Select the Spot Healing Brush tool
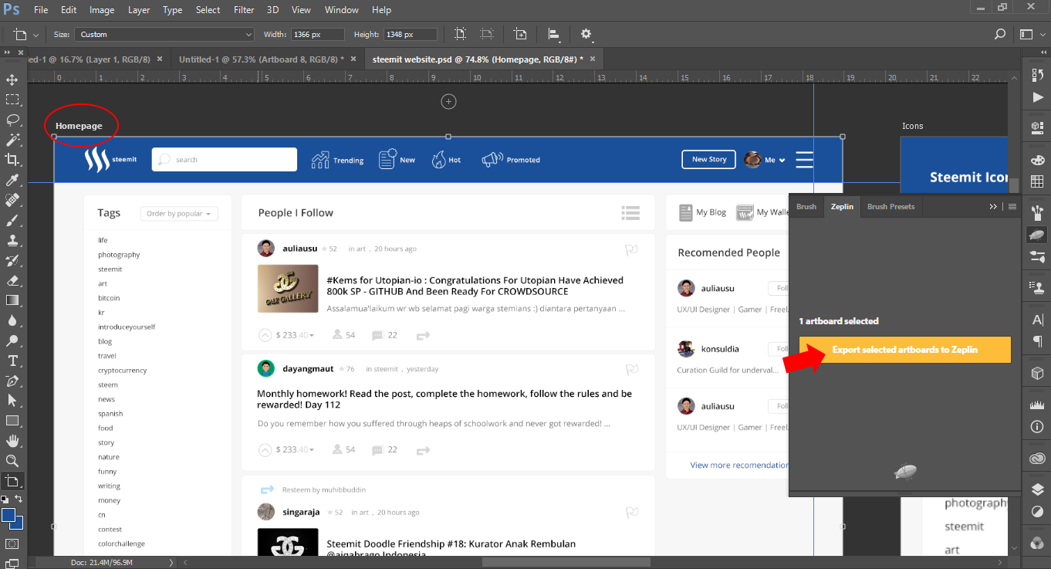 pyautogui.click(x=12, y=200)
